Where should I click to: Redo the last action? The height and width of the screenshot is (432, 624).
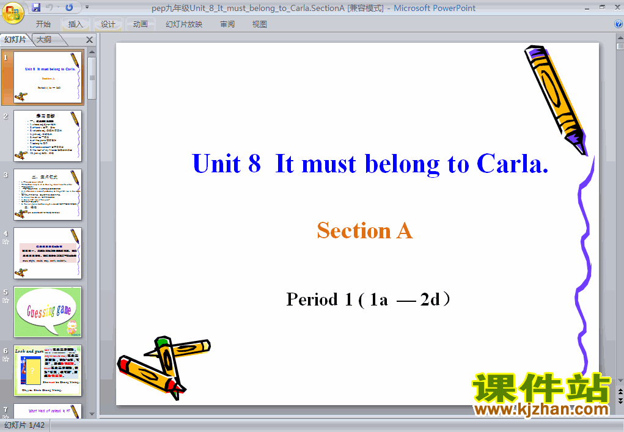69,7
